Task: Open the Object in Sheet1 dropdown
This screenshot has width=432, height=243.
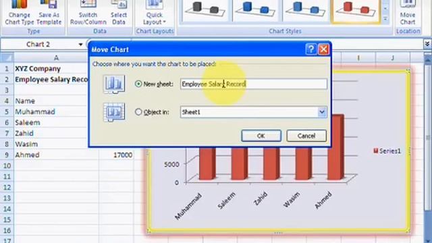Action: (322, 112)
